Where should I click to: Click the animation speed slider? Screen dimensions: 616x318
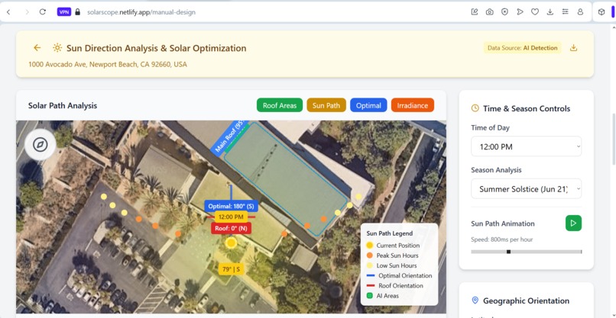(526, 252)
